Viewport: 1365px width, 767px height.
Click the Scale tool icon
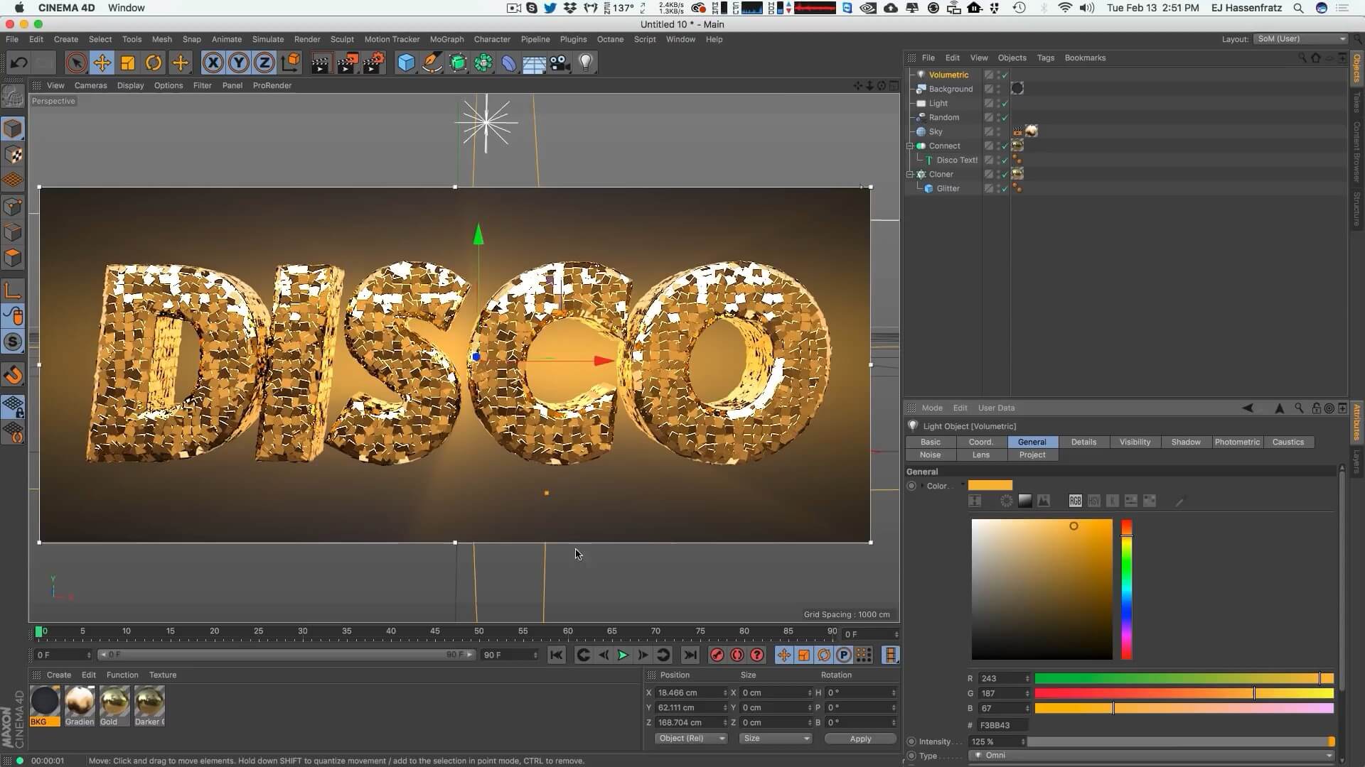coord(128,63)
